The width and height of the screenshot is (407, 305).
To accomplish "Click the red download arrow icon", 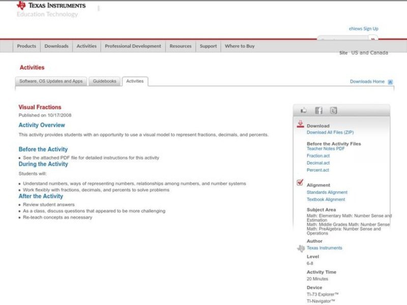I will coord(300,124).
